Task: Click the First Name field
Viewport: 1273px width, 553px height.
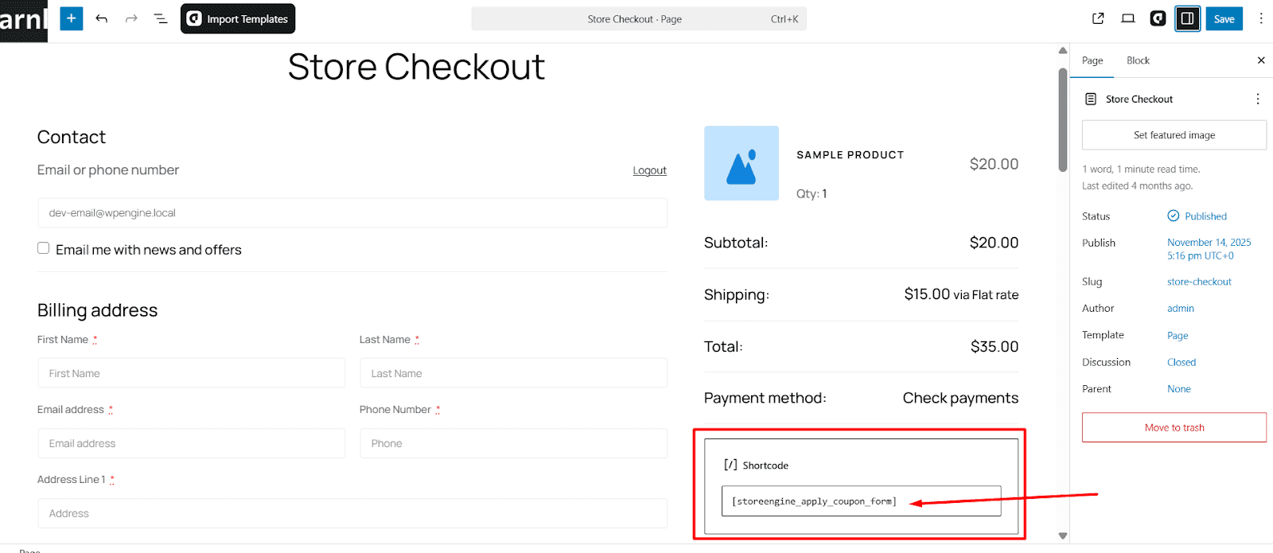Action: click(x=191, y=373)
